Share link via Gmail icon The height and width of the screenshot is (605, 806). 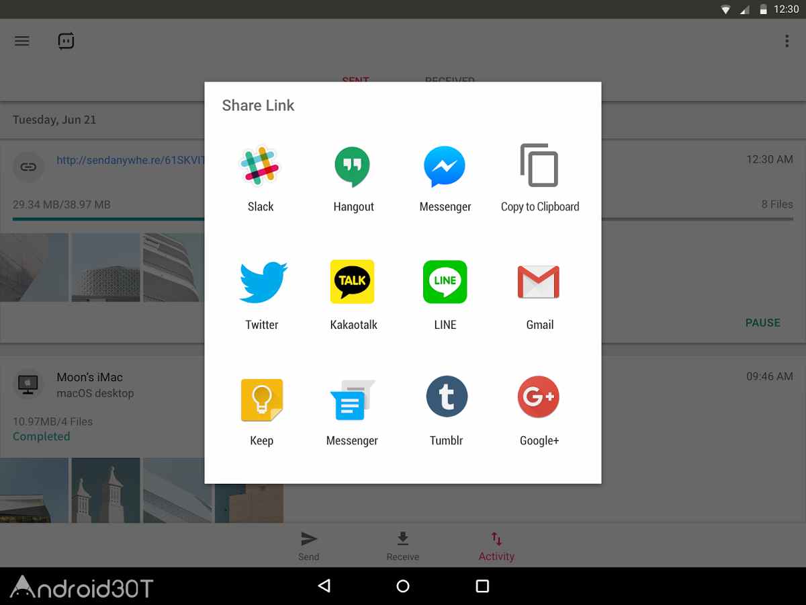tap(539, 282)
